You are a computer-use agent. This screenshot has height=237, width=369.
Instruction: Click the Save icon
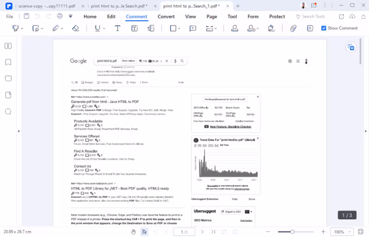(27, 16)
